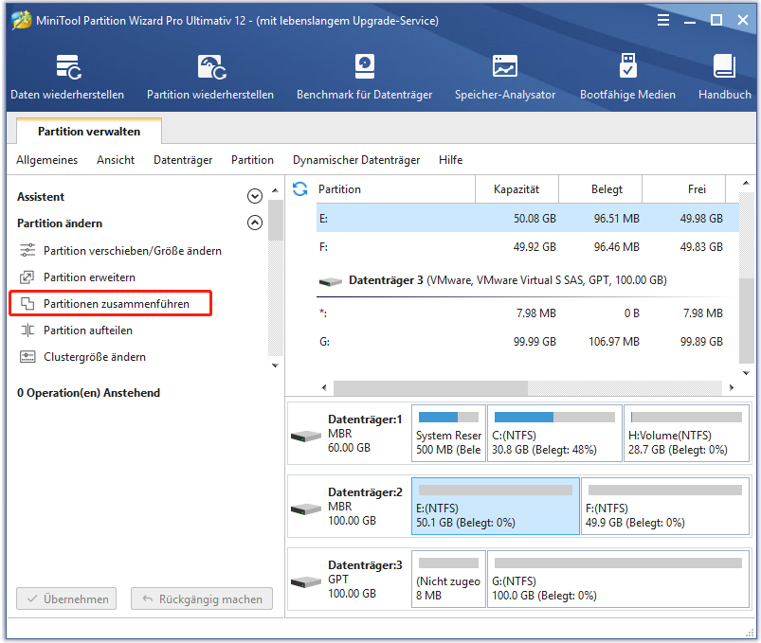Select Datenträger:2 disk icon in map

pos(306,509)
